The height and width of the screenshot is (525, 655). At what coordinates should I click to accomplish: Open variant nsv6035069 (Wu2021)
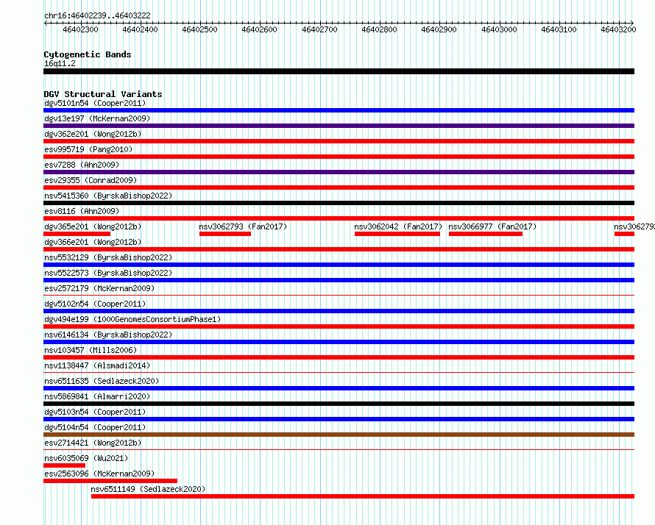click(x=86, y=458)
